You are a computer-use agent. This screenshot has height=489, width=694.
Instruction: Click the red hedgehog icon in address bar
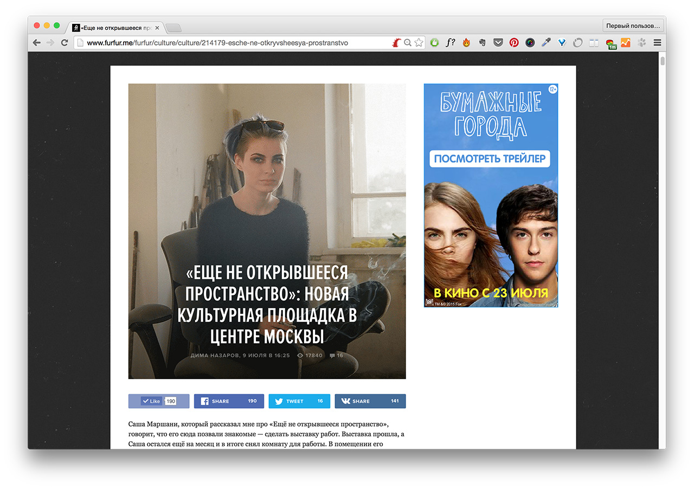pos(396,43)
